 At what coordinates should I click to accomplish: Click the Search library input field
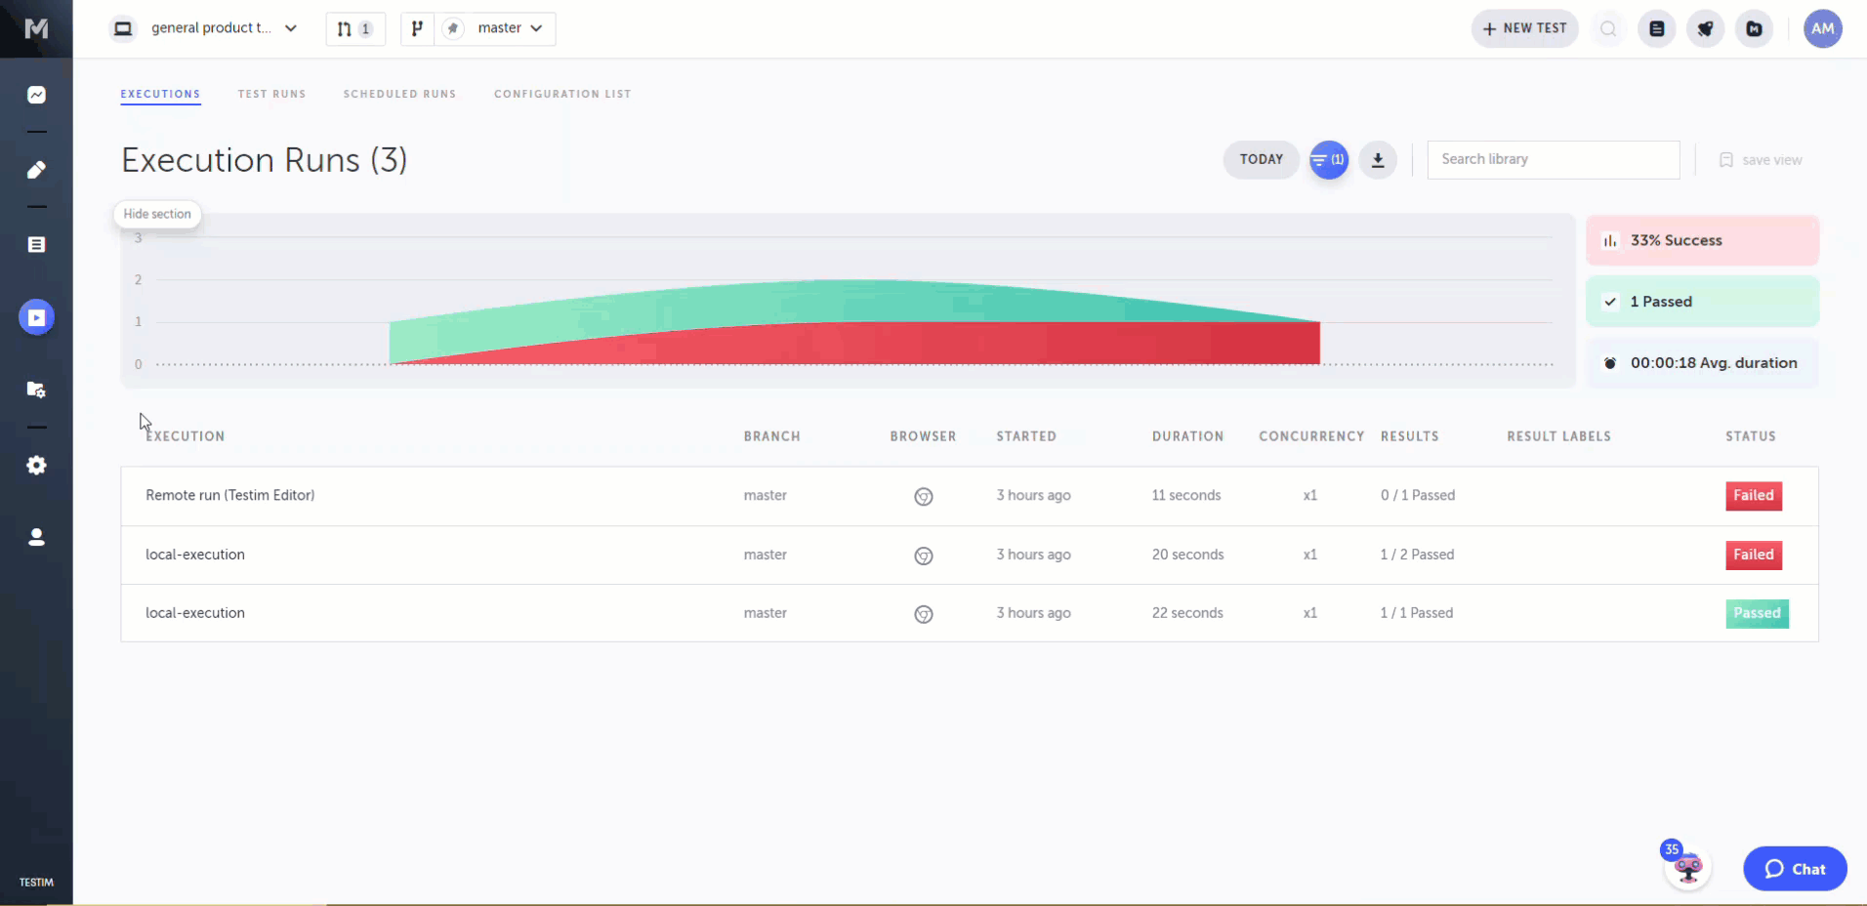[x=1553, y=160]
